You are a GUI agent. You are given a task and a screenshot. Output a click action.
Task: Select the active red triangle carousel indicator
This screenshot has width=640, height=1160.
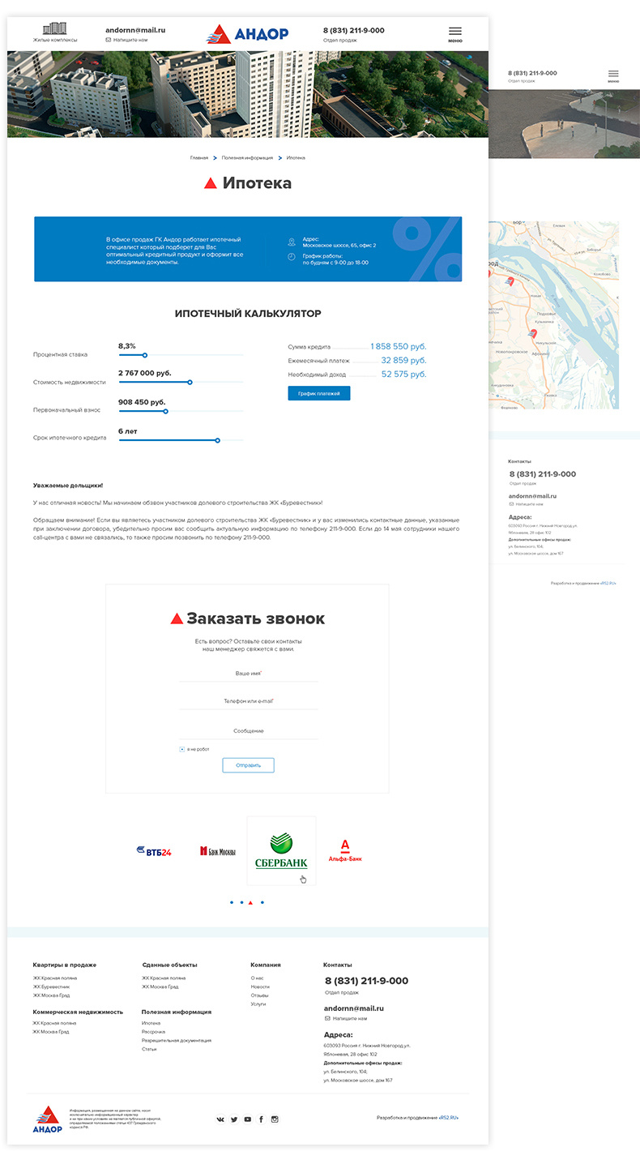[251, 902]
